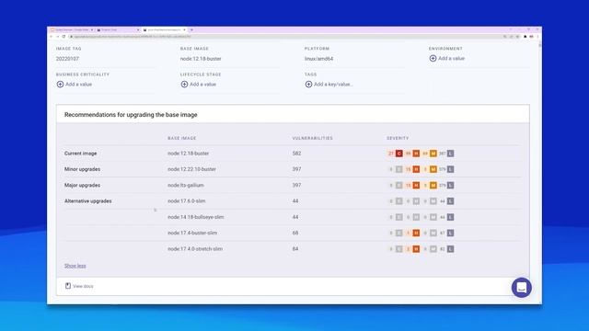The width and height of the screenshot is (589, 331).
Task: Click the Current image row label
Action: tap(80, 154)
